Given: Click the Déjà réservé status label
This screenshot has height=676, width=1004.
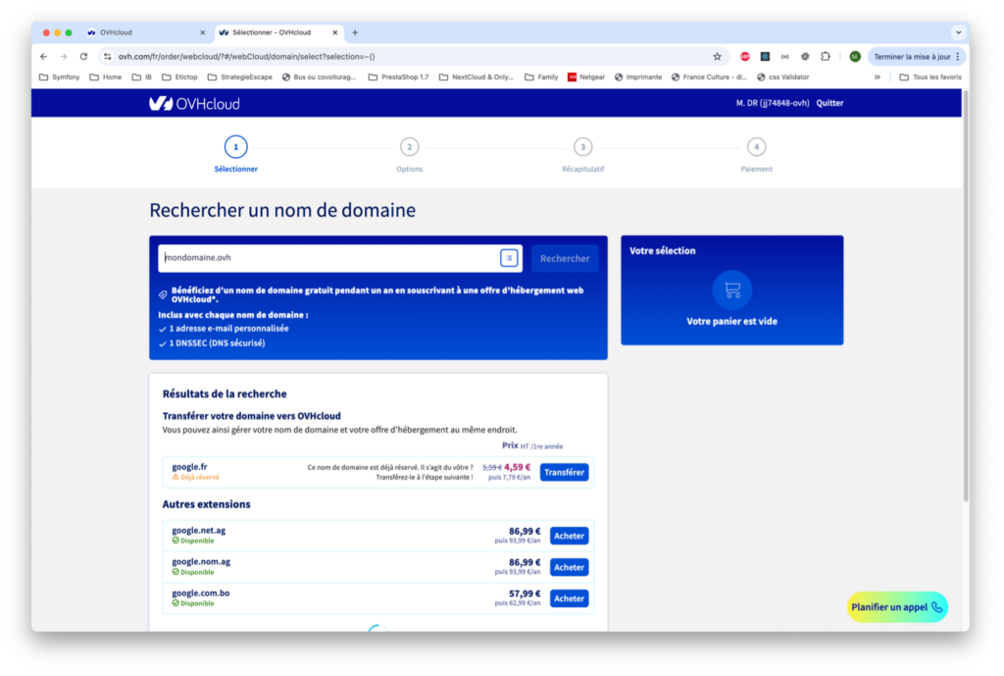Looking at the screenshot, I should click(x=196, y=478).
